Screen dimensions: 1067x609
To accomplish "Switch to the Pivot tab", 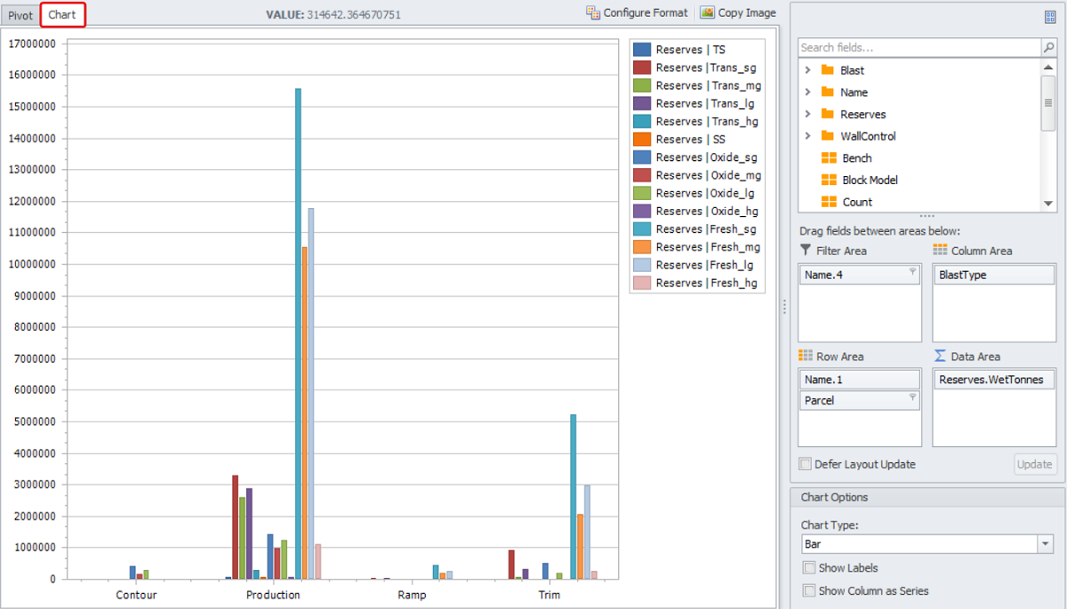I will click(x=20, y=15).
